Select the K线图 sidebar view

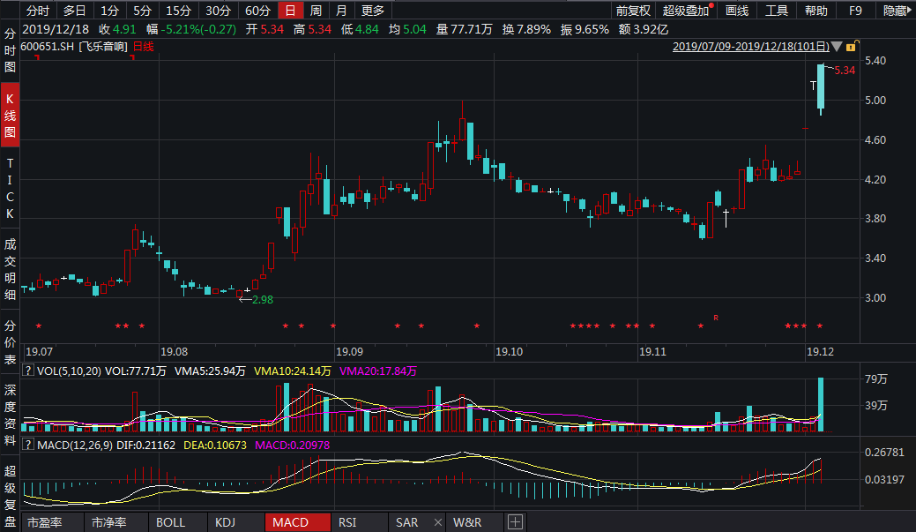tap(10, 116)
